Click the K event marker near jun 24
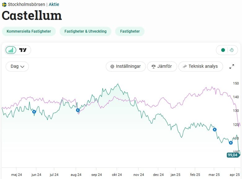Viewport: 242px width, 179px height. pyautogui.click(x=34, y=112)
